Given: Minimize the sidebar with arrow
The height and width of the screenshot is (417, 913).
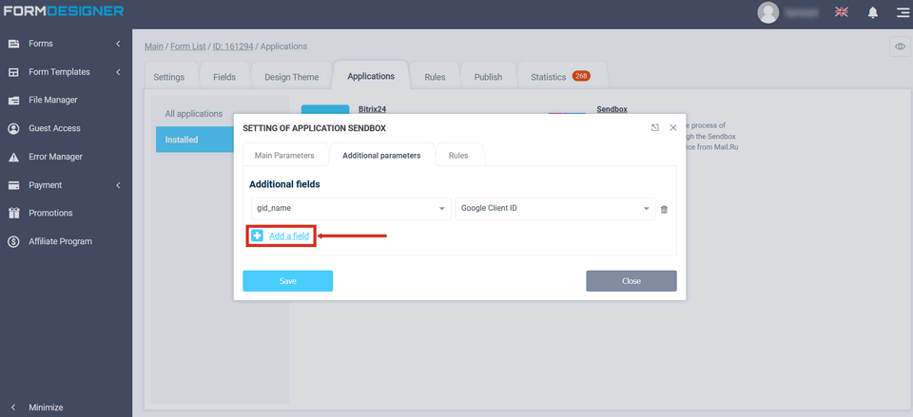Looking at the screenshot, I should click(13, 408).
